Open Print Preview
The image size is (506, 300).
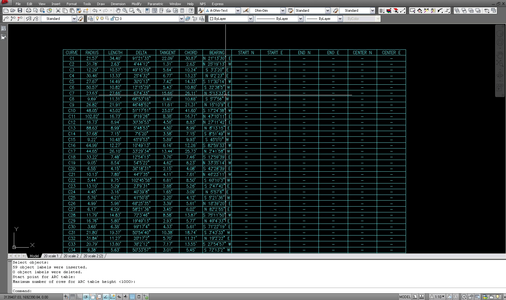(x=36, y=11)
